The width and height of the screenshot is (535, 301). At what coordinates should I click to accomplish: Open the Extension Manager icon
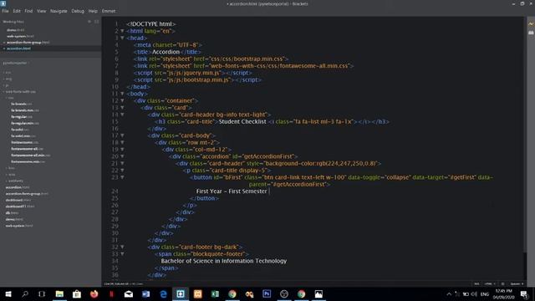pyautogui.click(x=531, y=33)
